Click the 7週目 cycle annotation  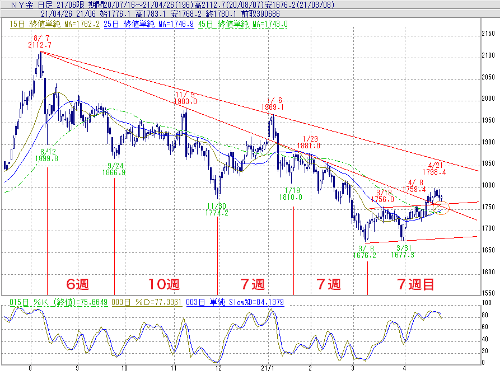(x=415, y=284)
